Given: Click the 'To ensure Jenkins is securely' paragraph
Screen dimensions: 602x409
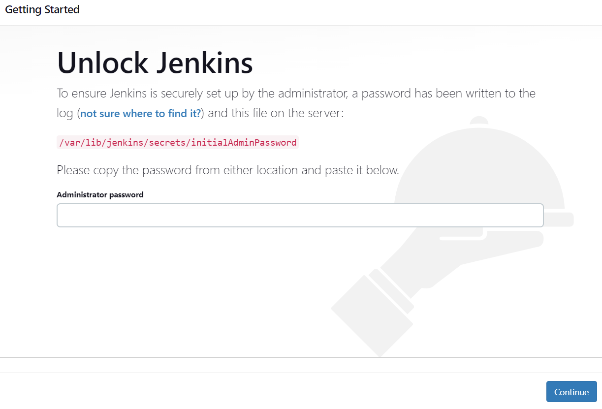Looking at the screenshot, I should point(296,103).
